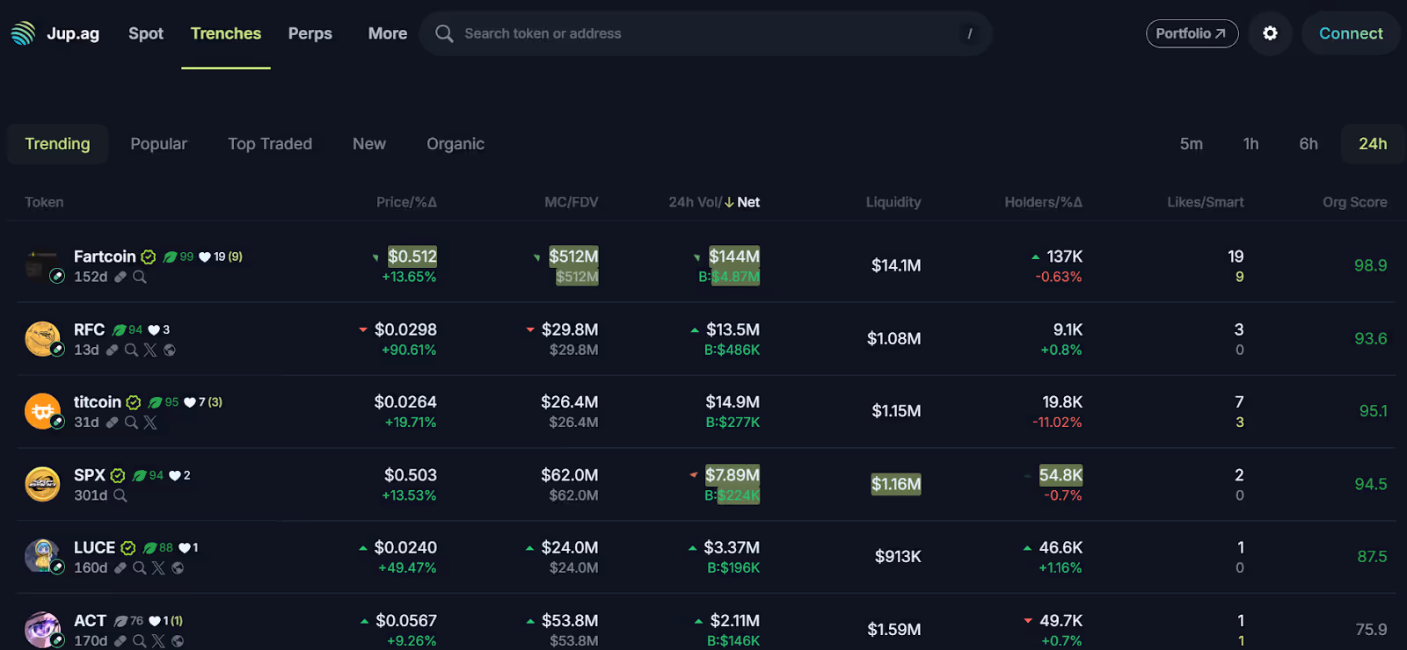Click Fartcoin's 98.9 org score
This screenshot has width=1407, height=650.
1370,265
